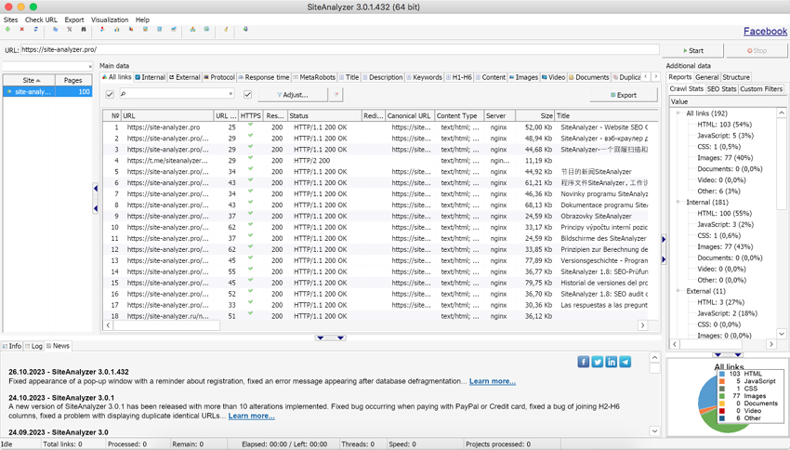Open Learn more link for 3.0.1.432 news
Image resolution: width=790 pixels, height=450 pixels.
point(493,381)
